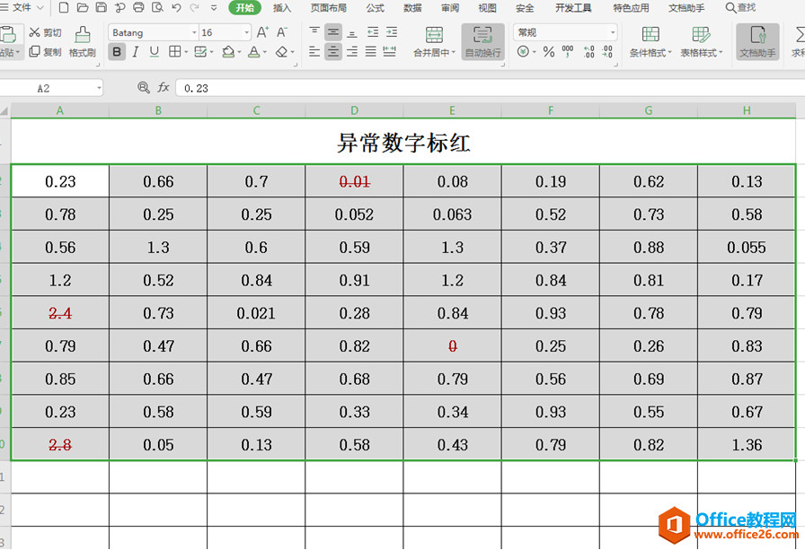
Task: Switch to the 页面布局 tab
Action: point(329,8)
